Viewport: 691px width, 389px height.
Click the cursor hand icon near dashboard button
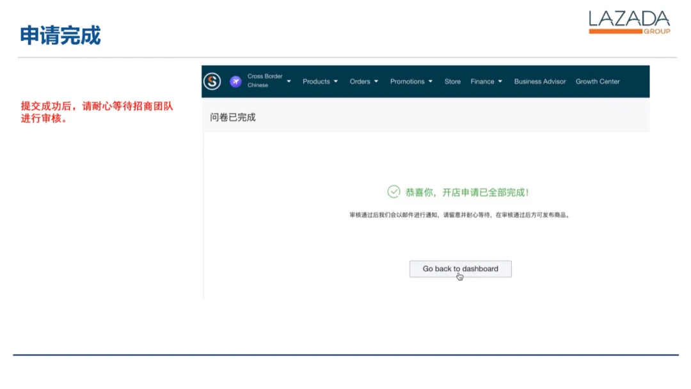[459, 276]
